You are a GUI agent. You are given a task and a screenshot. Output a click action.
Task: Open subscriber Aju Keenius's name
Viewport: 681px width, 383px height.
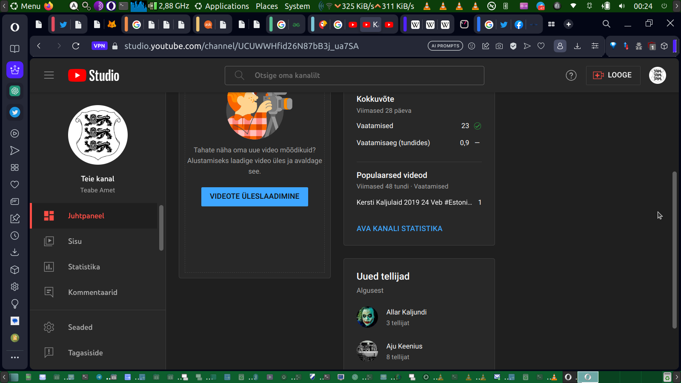click(x=404, y=346)
